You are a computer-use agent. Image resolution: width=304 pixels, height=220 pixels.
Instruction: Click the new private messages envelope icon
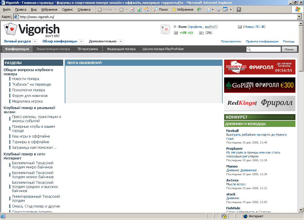point(240,27)
